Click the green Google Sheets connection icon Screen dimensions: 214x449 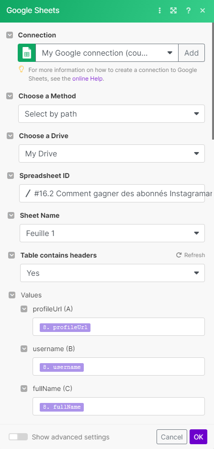click(x=27, y=53)
